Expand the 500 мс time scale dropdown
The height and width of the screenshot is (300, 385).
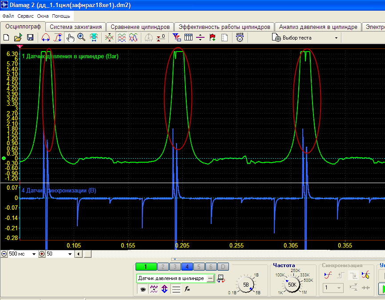coord(34,254)
